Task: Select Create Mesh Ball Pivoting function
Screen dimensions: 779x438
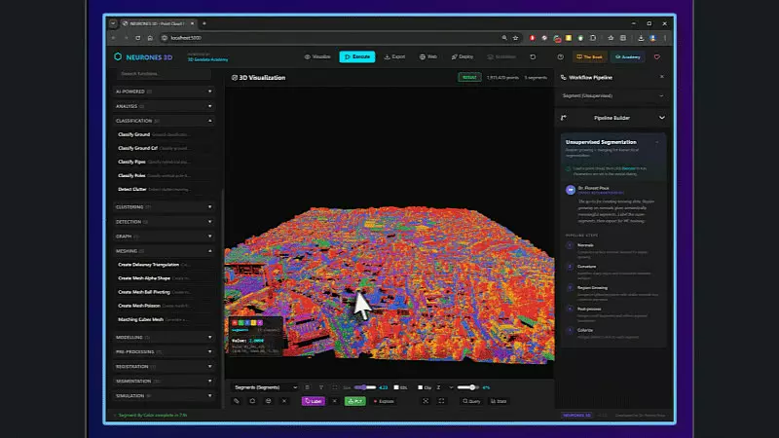Action: 164,292
